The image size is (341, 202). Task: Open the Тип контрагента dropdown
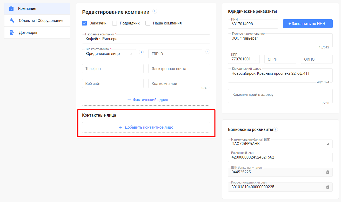(109, 54)
